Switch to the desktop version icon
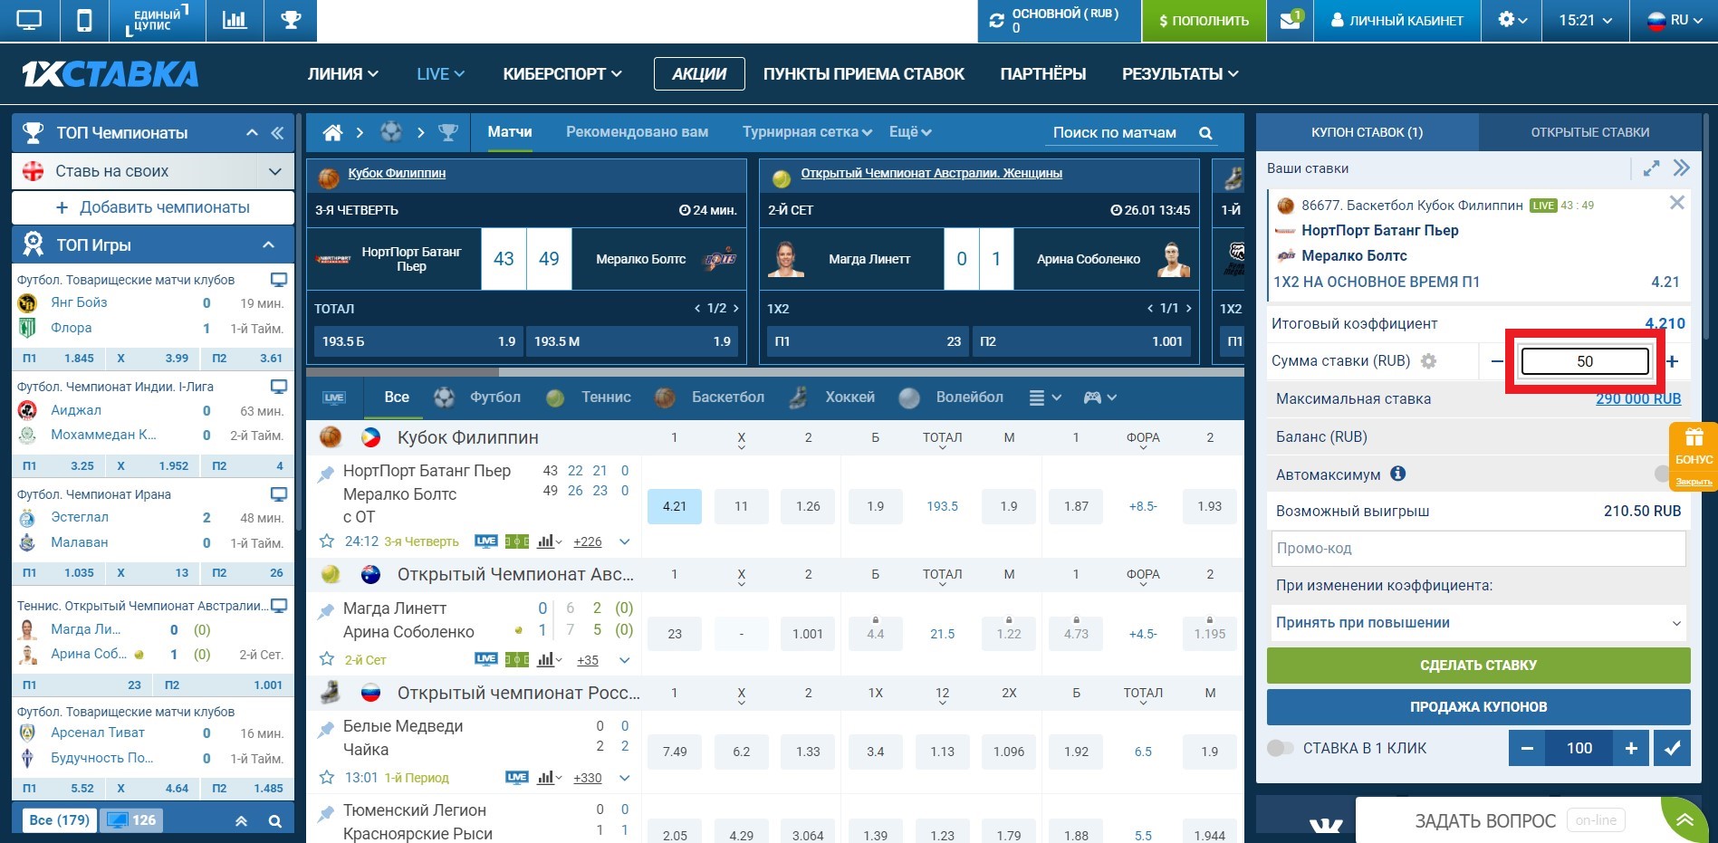This screenshot has width=1718, height=843. pyautogui.click(x=29, y=20)
